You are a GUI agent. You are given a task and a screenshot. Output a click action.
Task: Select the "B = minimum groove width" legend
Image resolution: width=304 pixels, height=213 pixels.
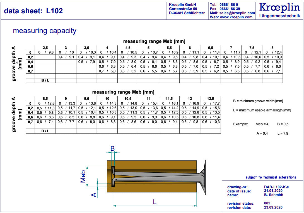coord(258,101)
